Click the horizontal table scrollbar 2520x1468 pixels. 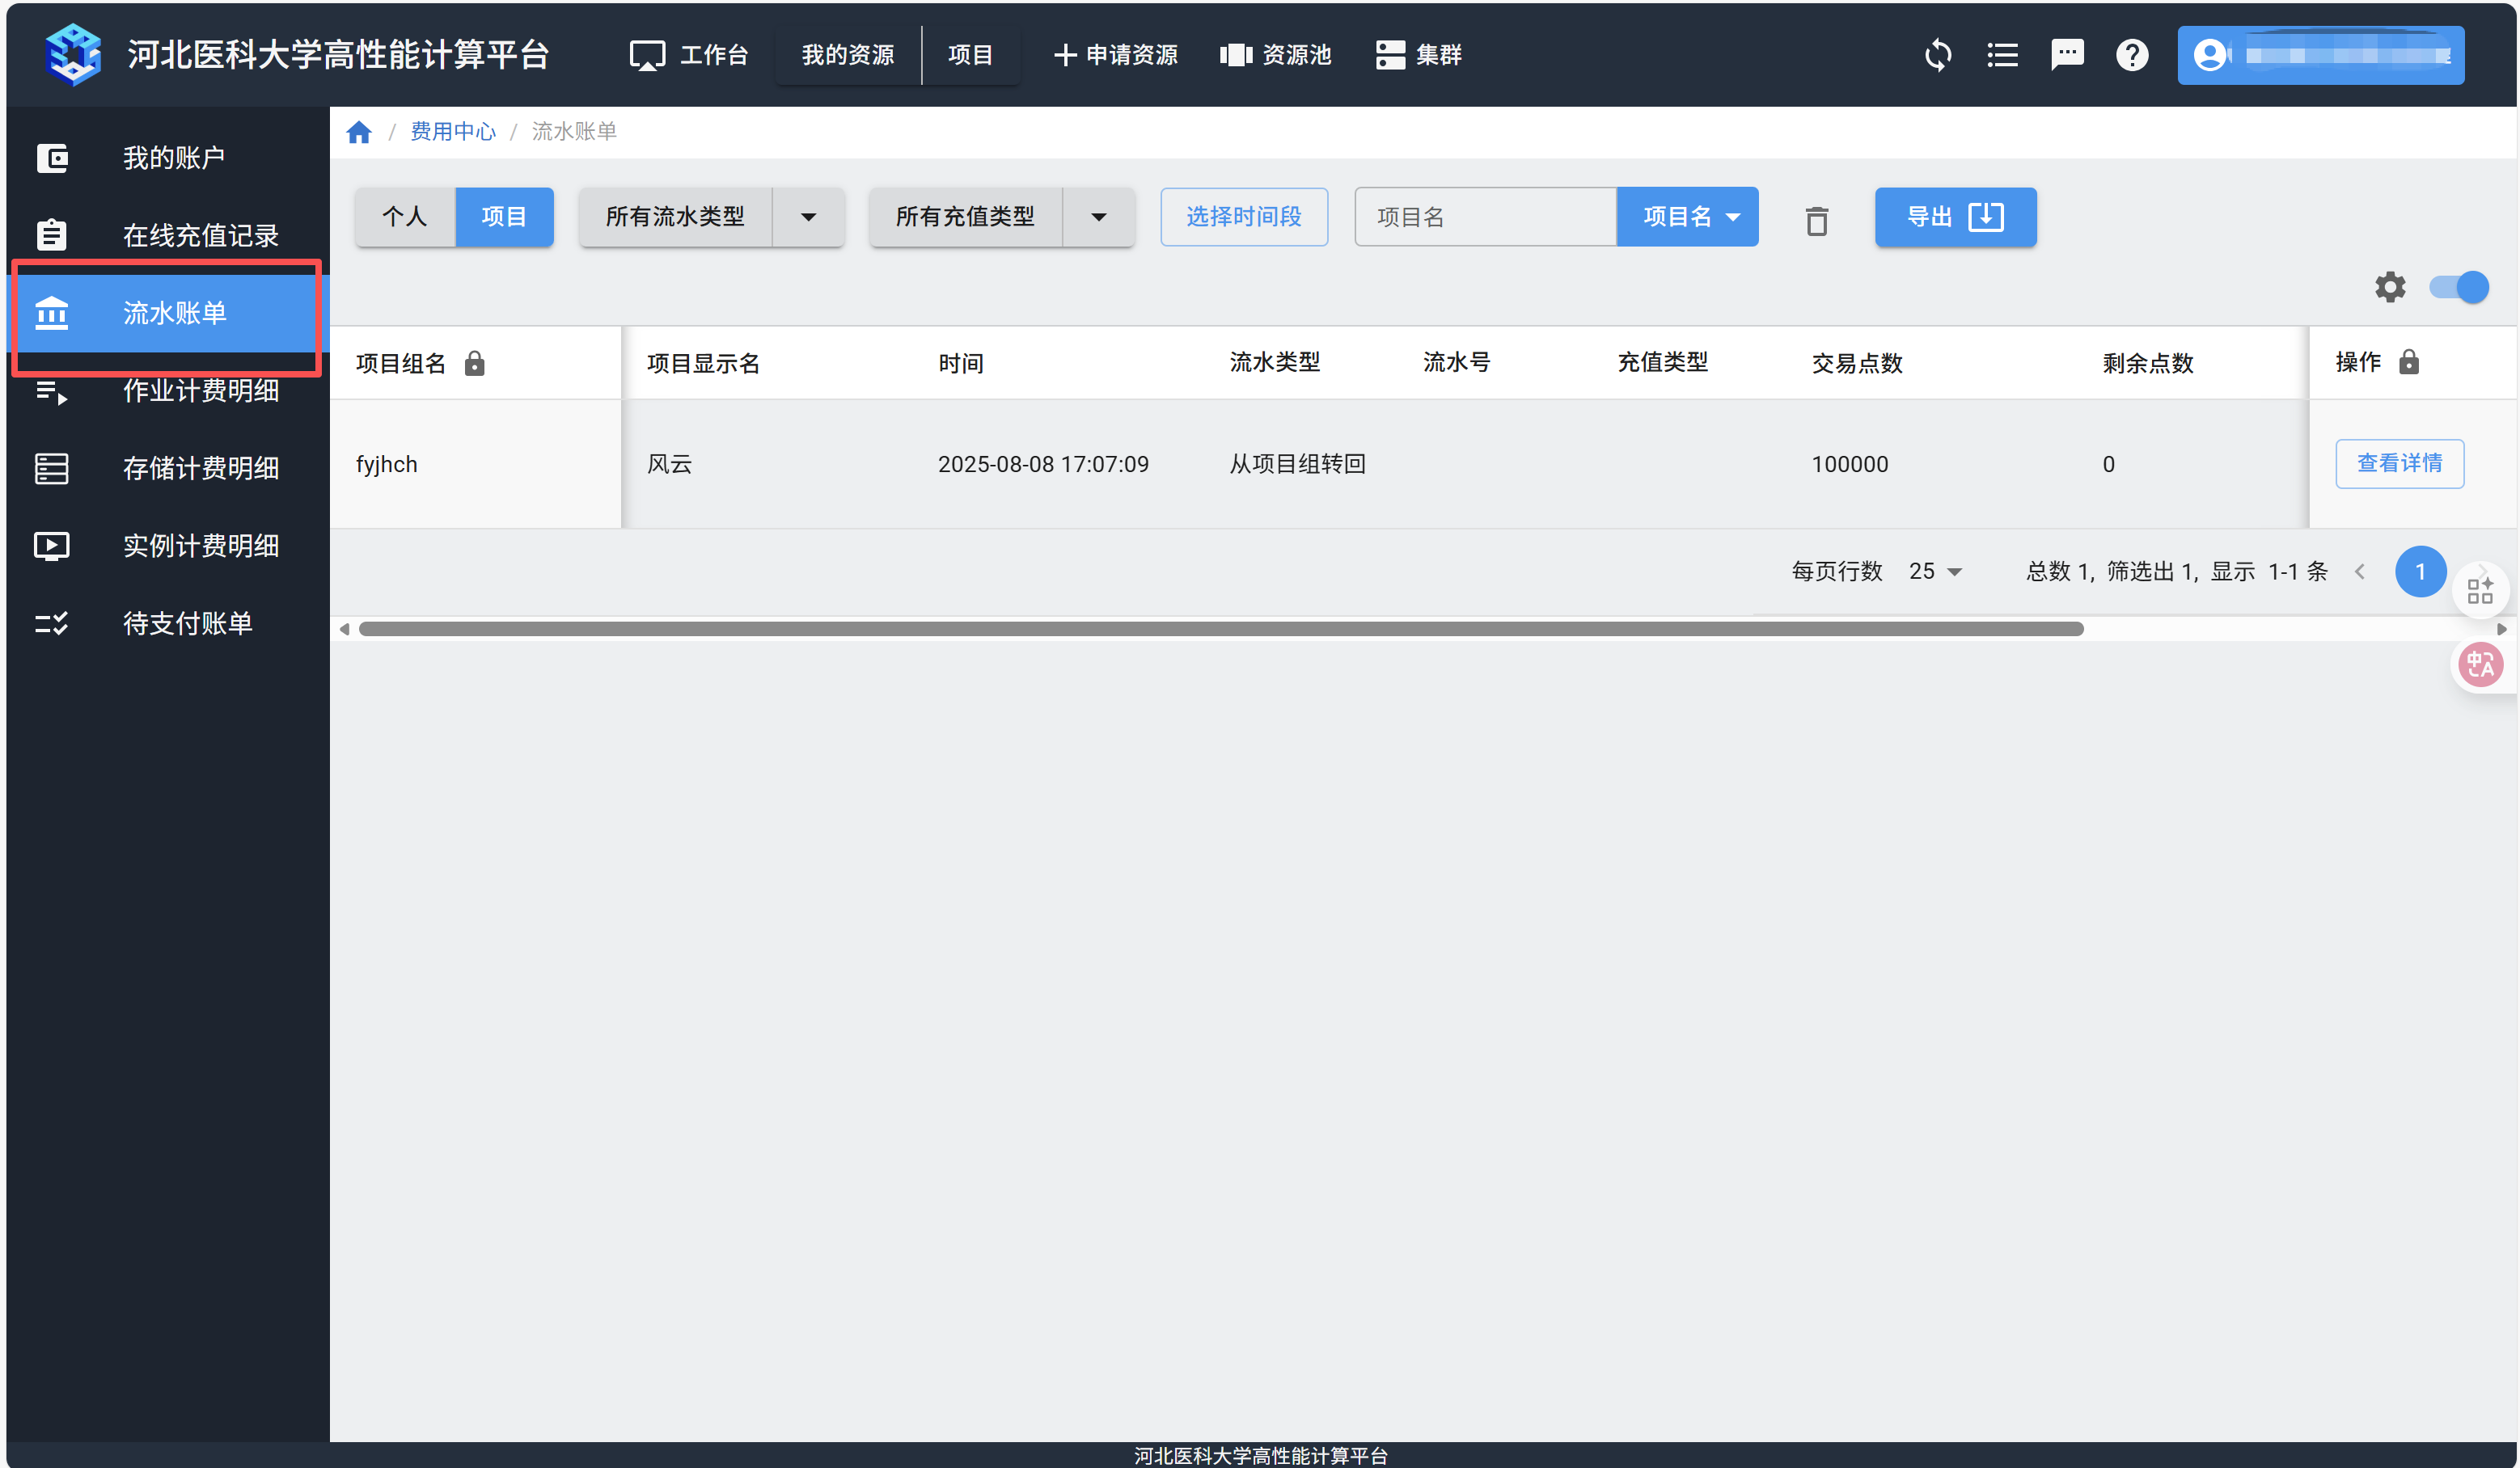(x=1220, y=629)
